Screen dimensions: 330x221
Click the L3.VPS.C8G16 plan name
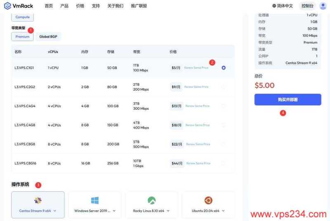tap(26, 163)
